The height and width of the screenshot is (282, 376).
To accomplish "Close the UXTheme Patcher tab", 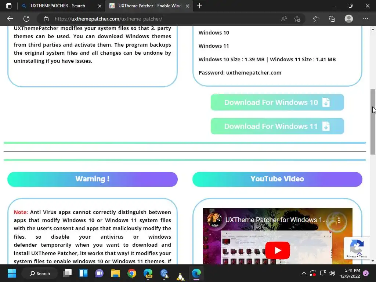I will click(188, 6).
